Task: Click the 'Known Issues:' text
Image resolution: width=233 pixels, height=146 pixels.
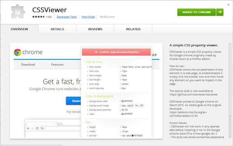Action: click(x=178, y=123)
